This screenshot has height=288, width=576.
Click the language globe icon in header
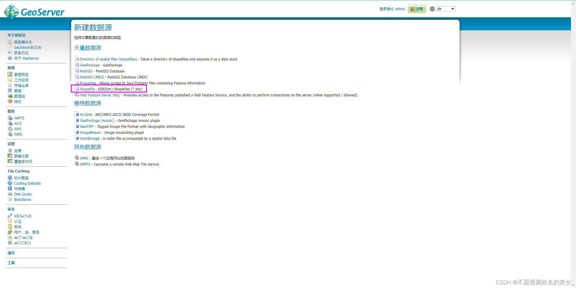coord(432,9)
